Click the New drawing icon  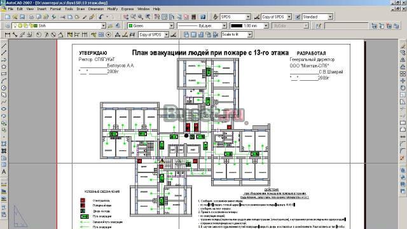pyautogui.click(x=8, y=17)
